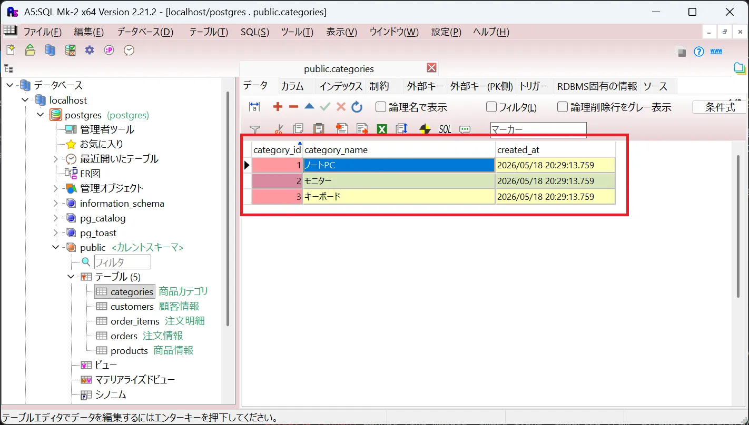Image resolution: width=749 pixels, height=425 pixels.
Task: Click the www website icon
Action: (x=716, y=51)
